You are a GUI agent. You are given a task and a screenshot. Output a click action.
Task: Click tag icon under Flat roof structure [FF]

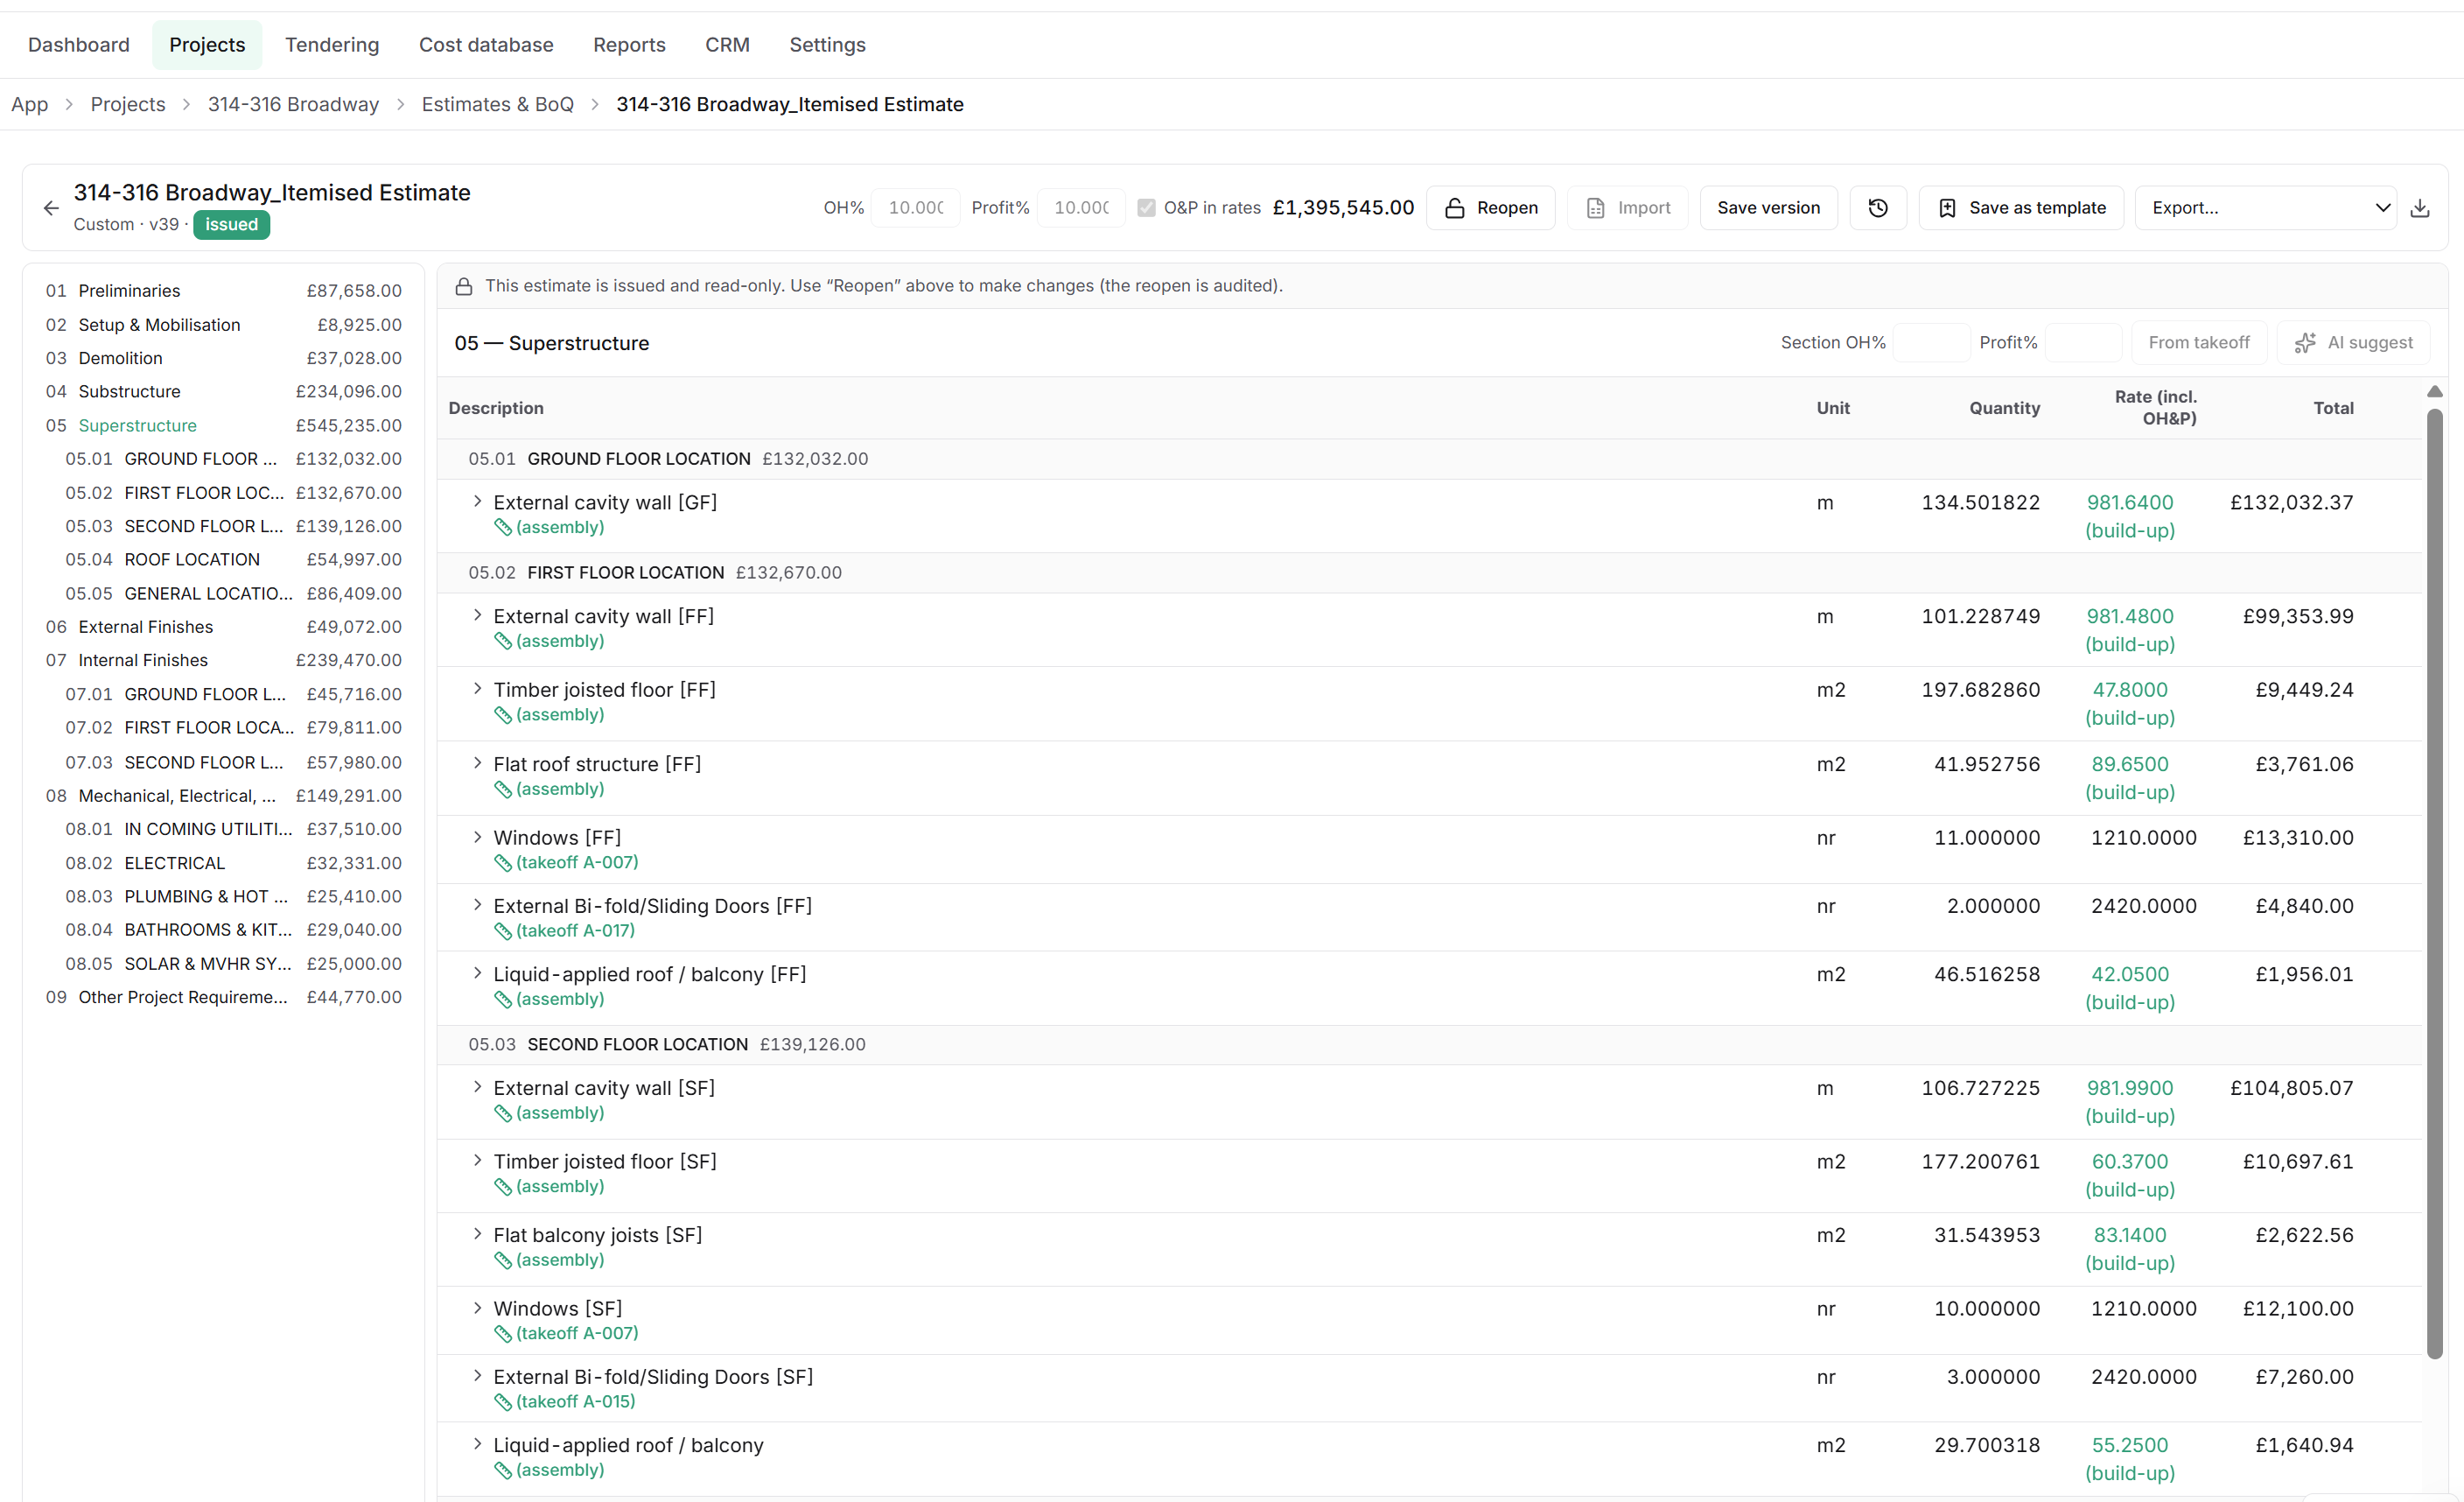coord(503,790)
